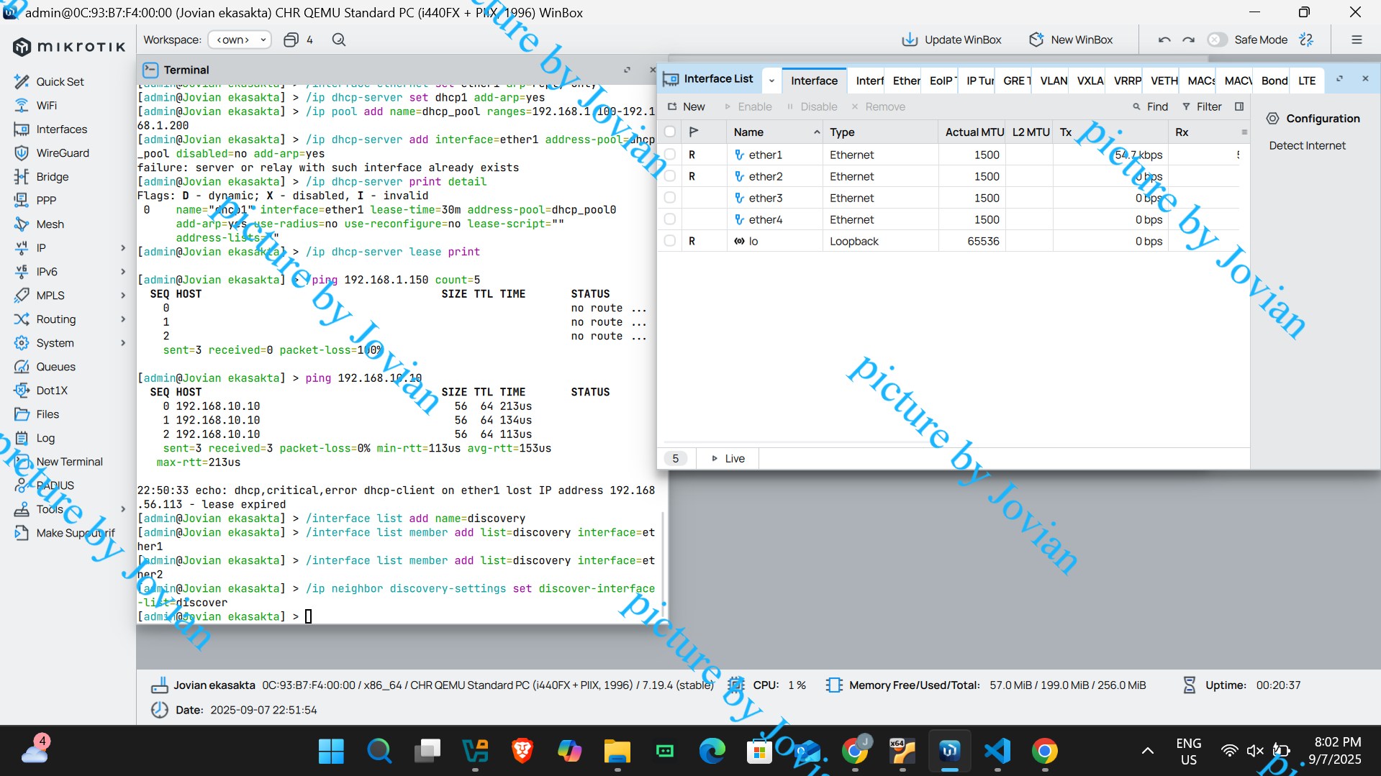Open the hamburger menu icon
Screen dimensions: 1381x776
(x=1357, y=40)
